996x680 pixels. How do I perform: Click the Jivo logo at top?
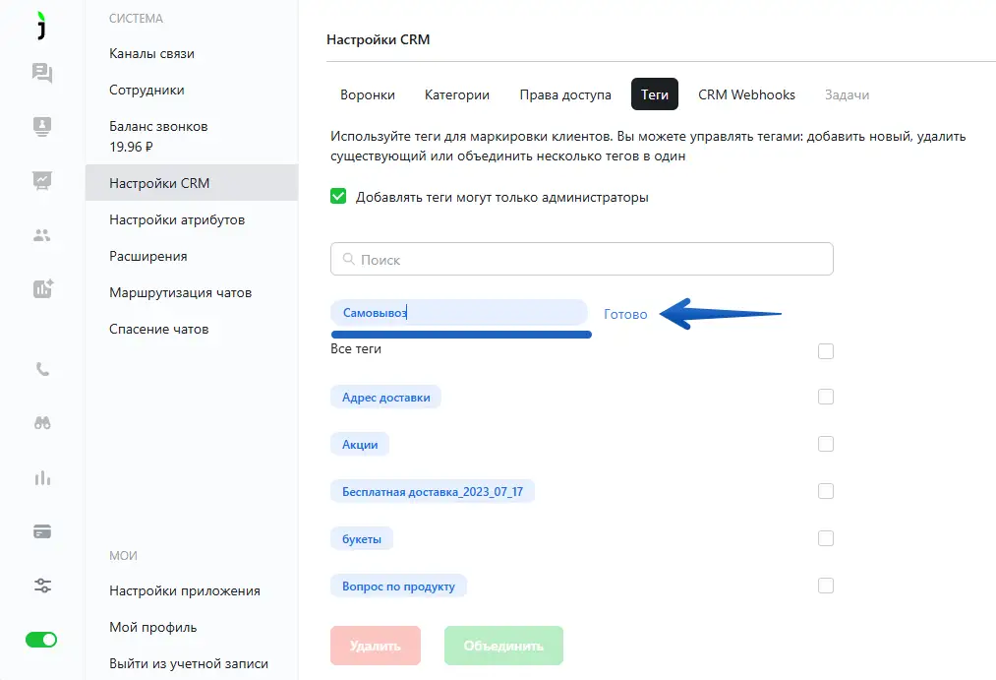[41, 27]
